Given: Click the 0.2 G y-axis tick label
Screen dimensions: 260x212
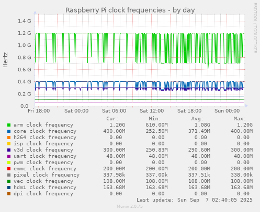Looking at the screenshot, I should click(25, 94).
